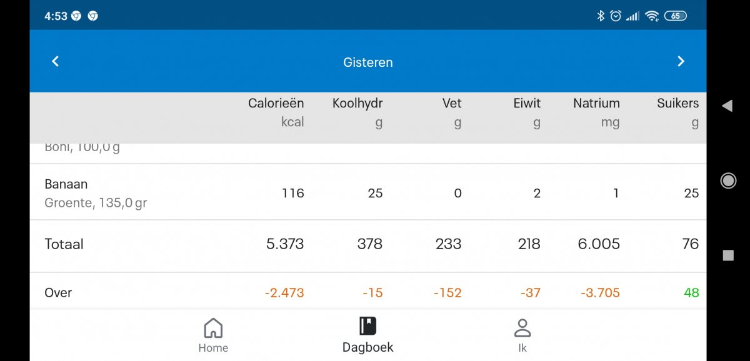Screen dimensions: 750x361
Task: Tap the Wi-Fi status icon
Action: pos(651,15)
